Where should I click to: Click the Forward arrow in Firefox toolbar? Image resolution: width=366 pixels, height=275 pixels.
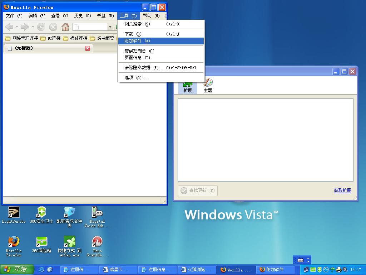[x=25, y=27]
